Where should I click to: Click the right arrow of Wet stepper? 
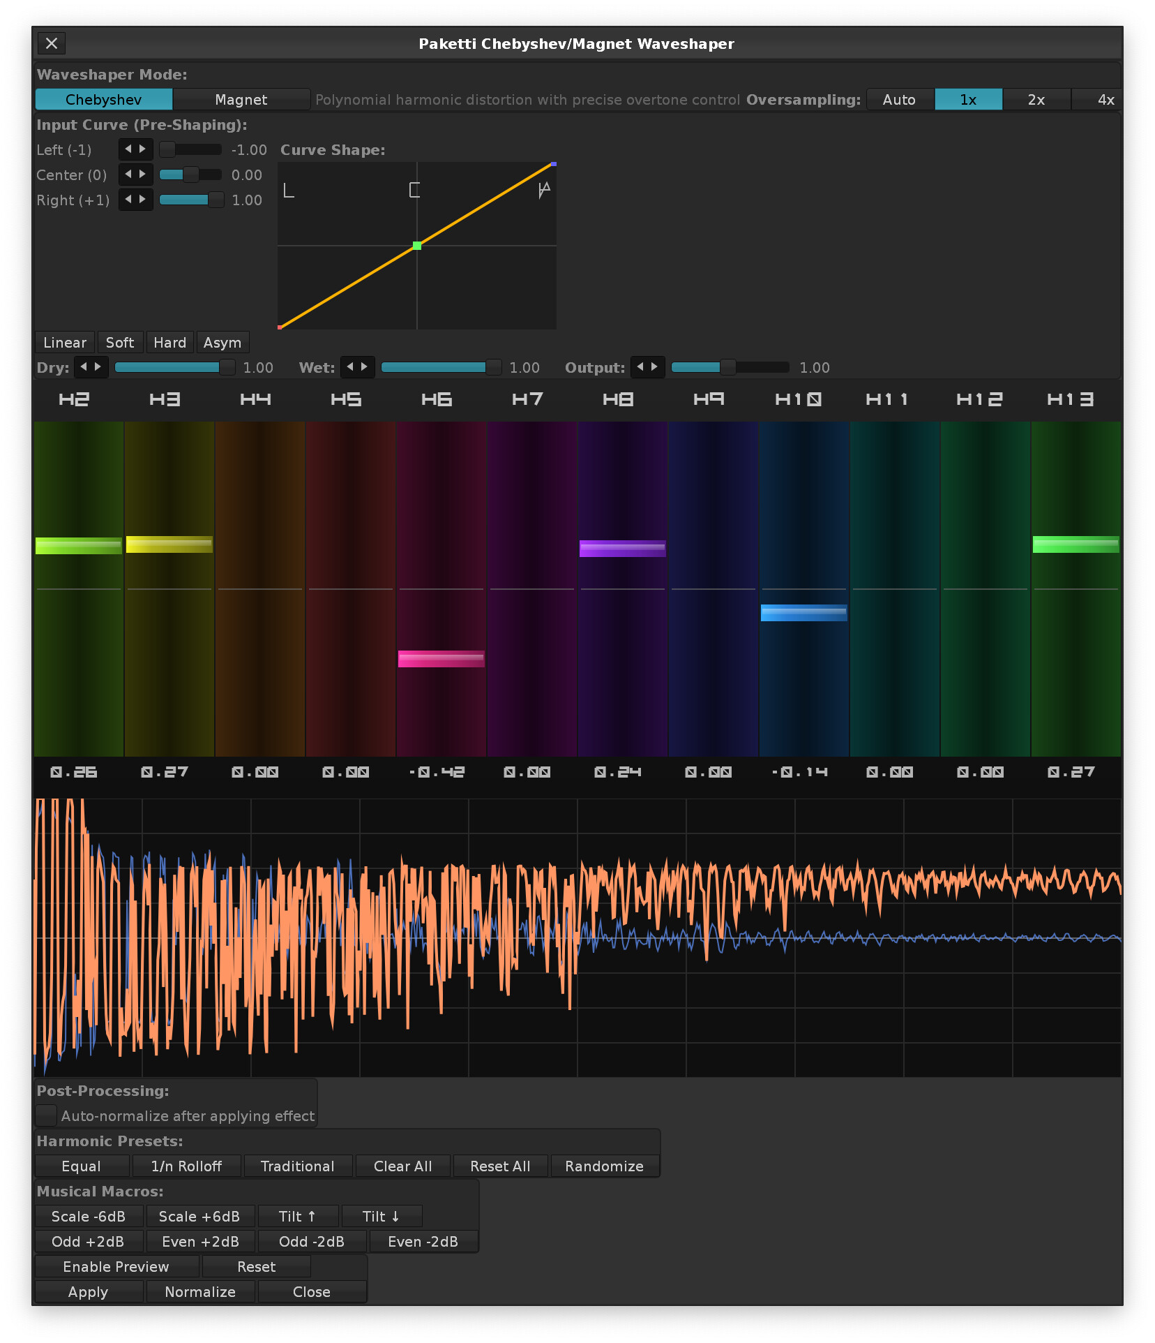tap(364, 366)
